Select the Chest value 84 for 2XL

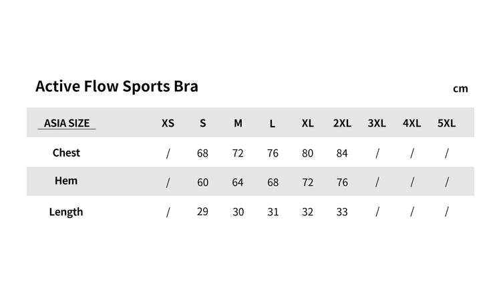tap(342, 153)
